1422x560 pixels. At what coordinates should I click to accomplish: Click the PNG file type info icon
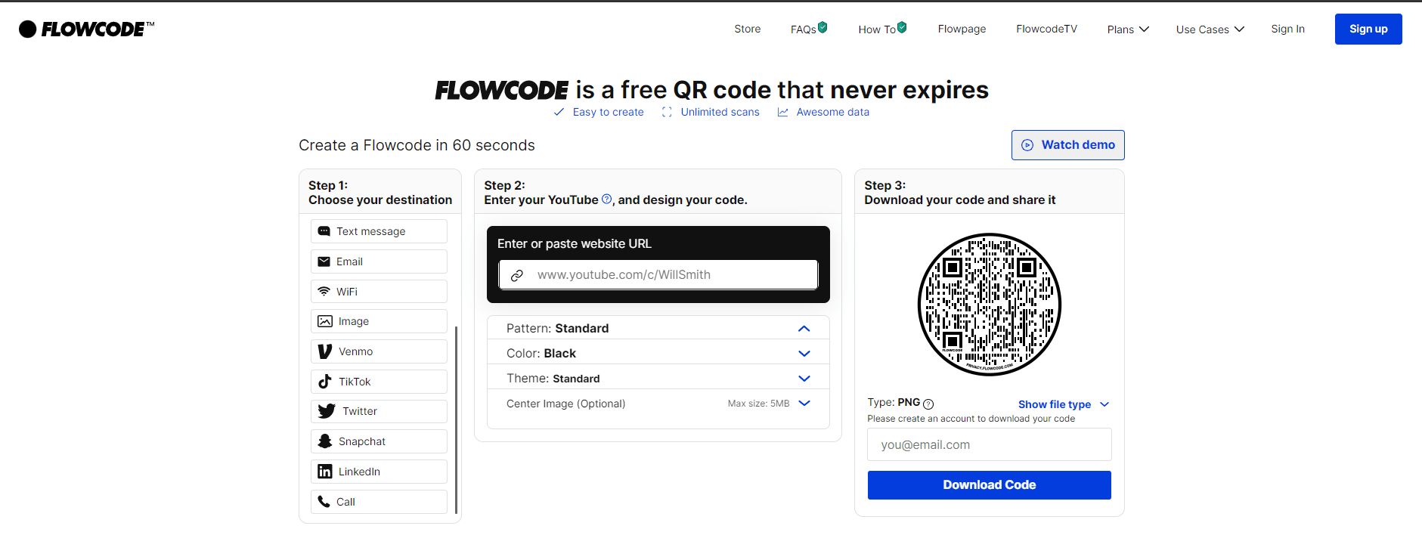point(928,403)
